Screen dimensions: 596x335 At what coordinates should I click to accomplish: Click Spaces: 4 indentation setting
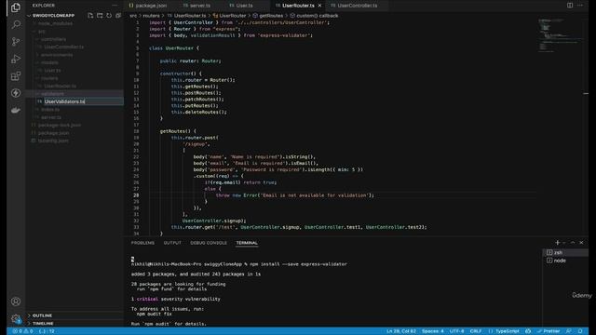432,331
